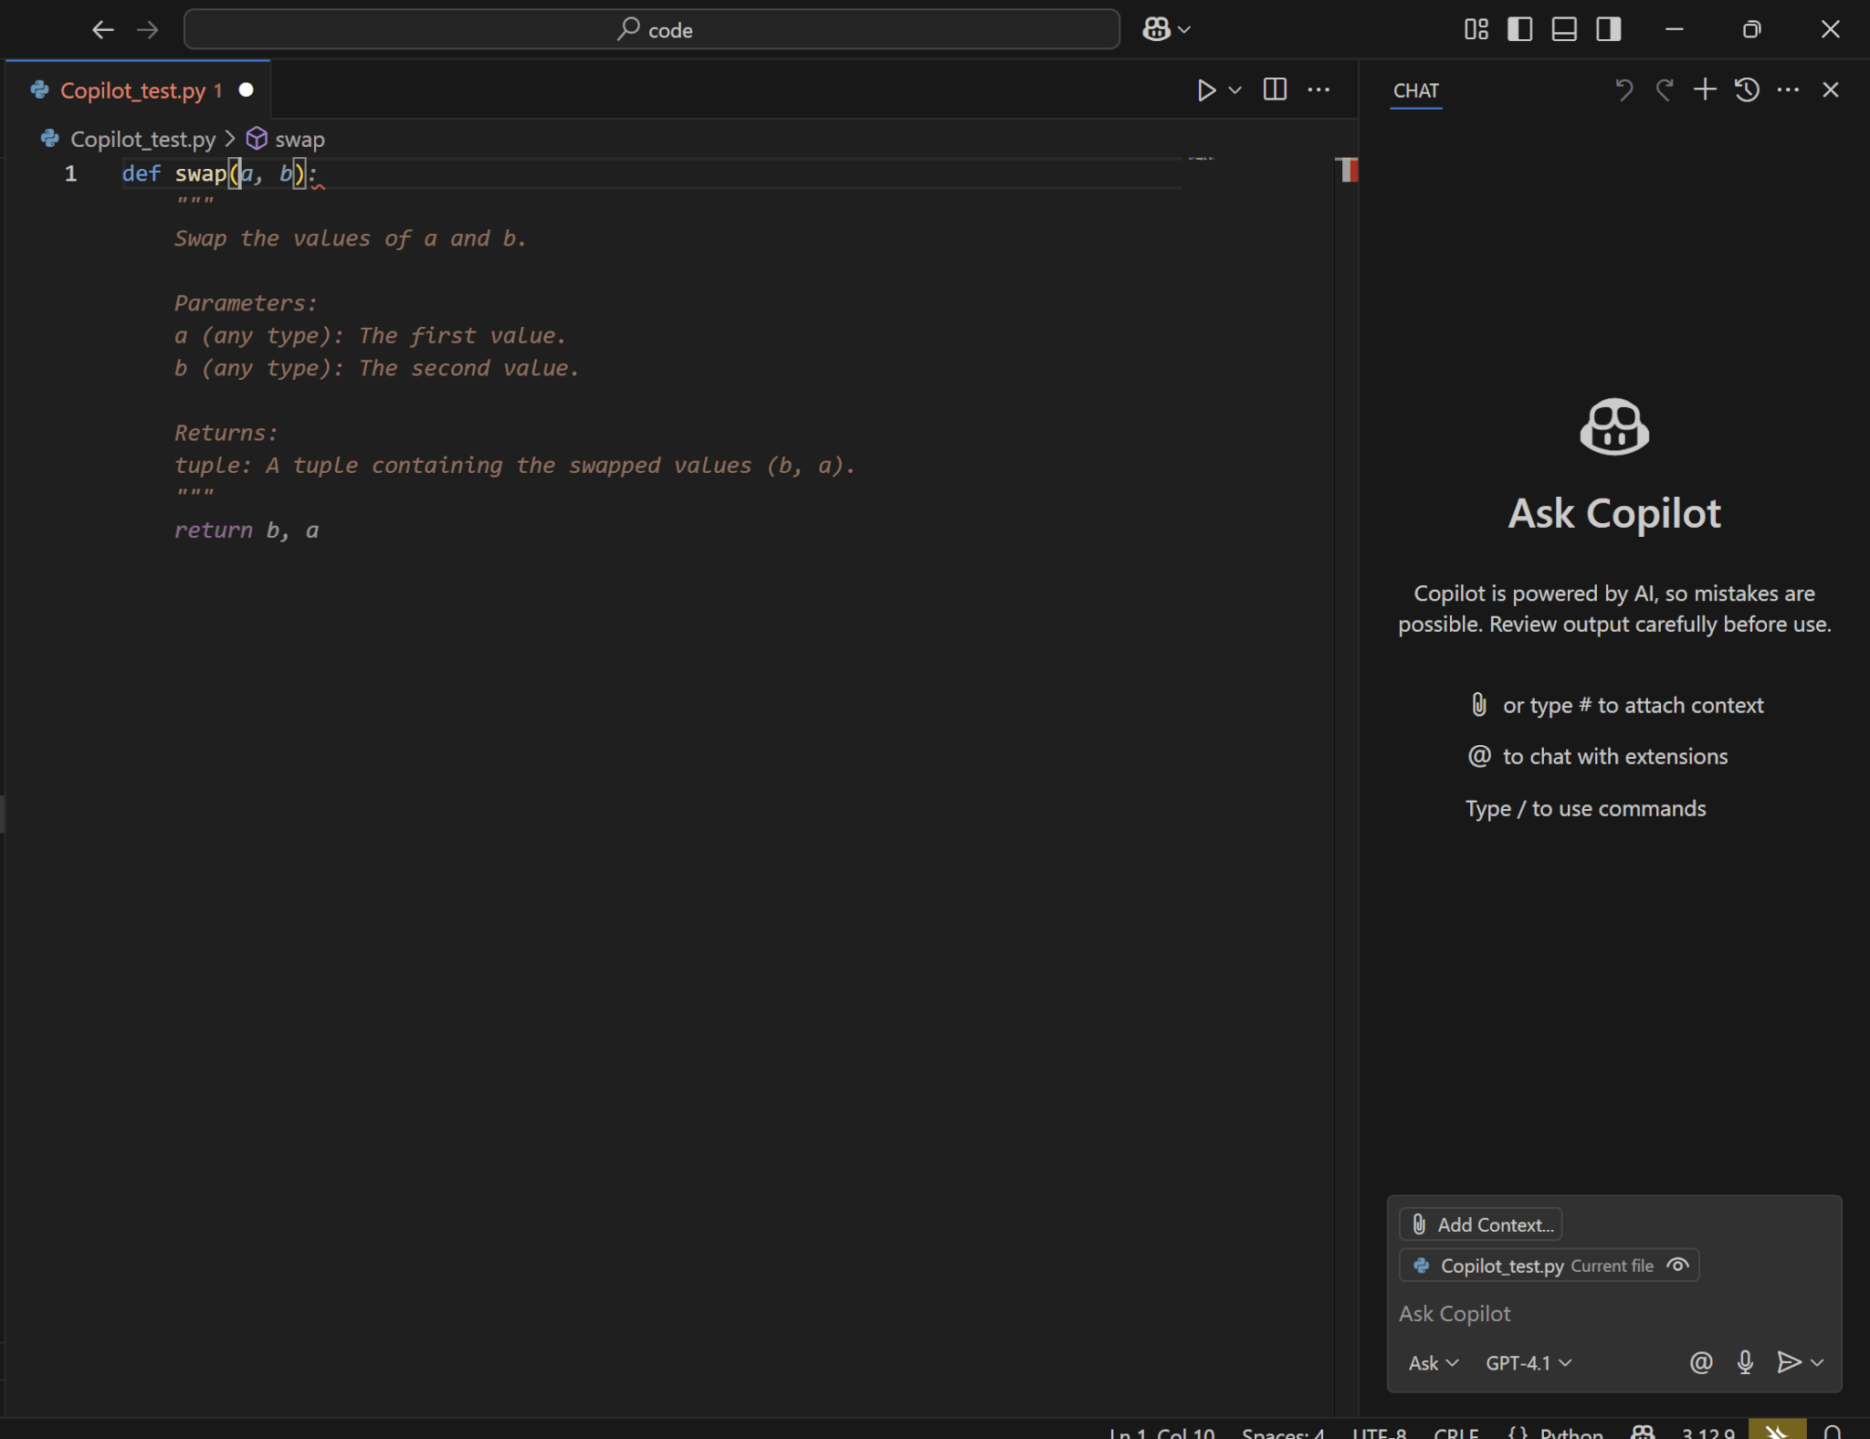The image size is (1870, 1439).
Task: Open chat panel More Actions menu
Action: point(1788,89)
